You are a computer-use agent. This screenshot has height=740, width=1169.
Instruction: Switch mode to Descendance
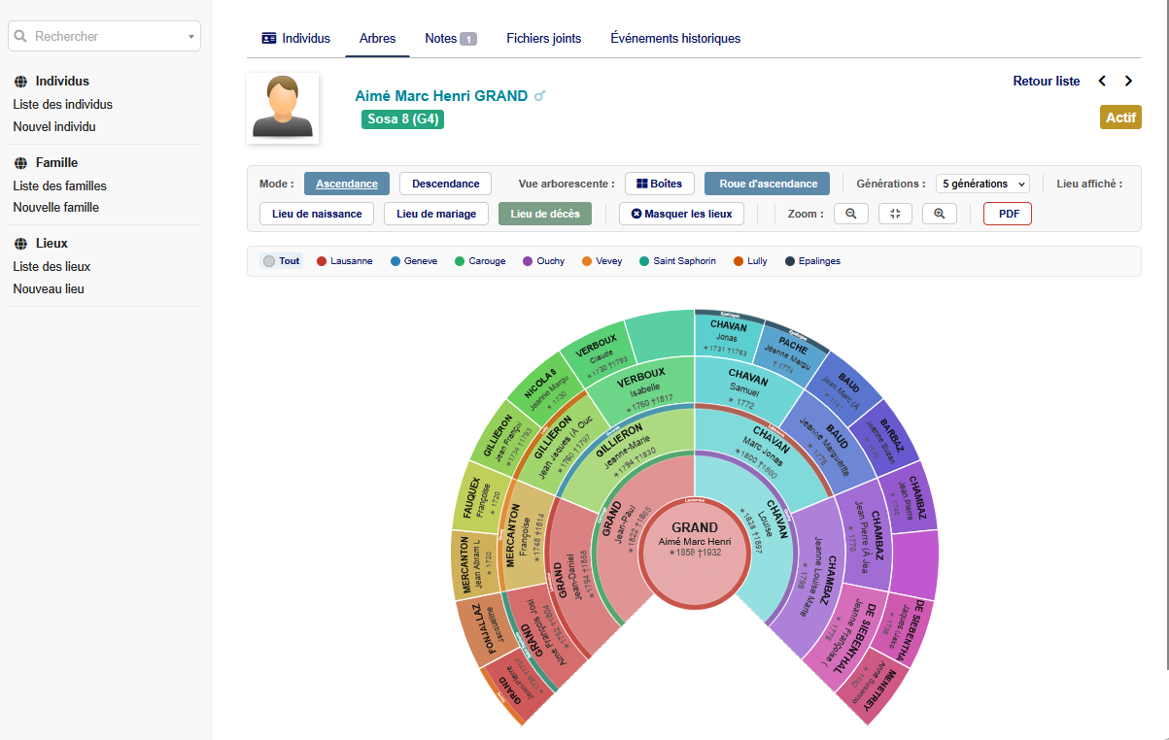click(445, 184)
